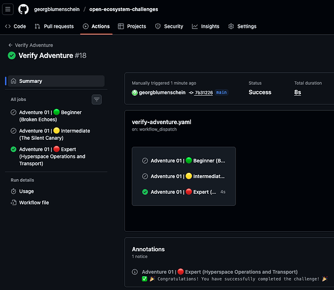Click the georgblumenschein avatar icon
Viewport: 334px width, 290px height.
(135, 93)
